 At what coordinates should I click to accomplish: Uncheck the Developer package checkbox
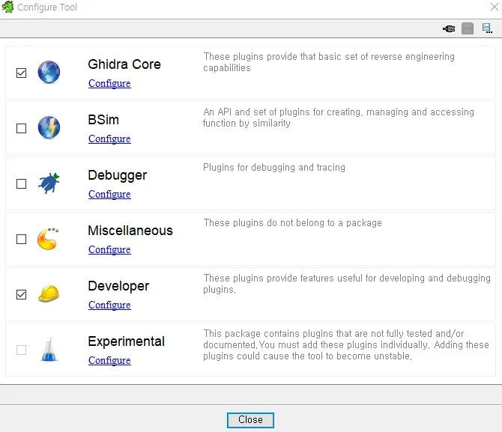(x=22, y=294)
